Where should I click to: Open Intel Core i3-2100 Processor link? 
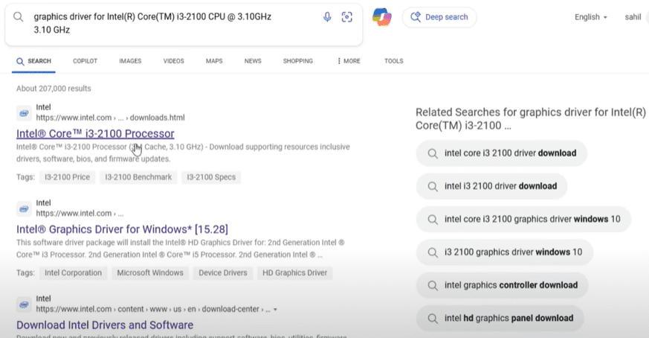(95, 134)
